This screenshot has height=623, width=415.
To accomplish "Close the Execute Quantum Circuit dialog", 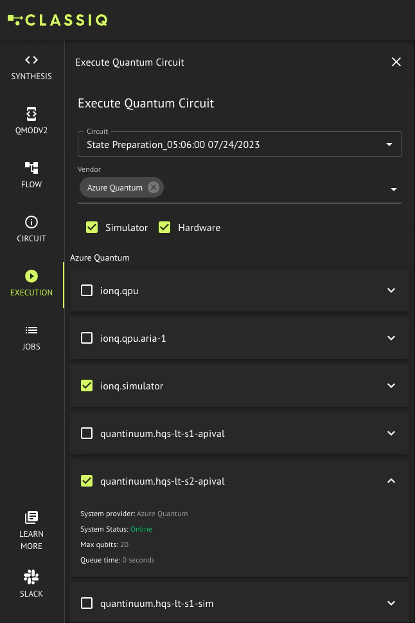I will [x=396, y=62].
